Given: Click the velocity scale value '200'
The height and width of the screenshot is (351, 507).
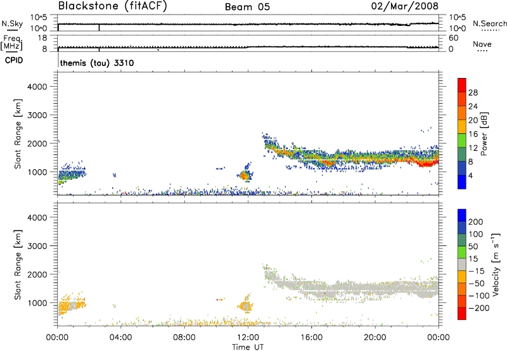Looking at the screenshot, I should (x=476, y=222).
